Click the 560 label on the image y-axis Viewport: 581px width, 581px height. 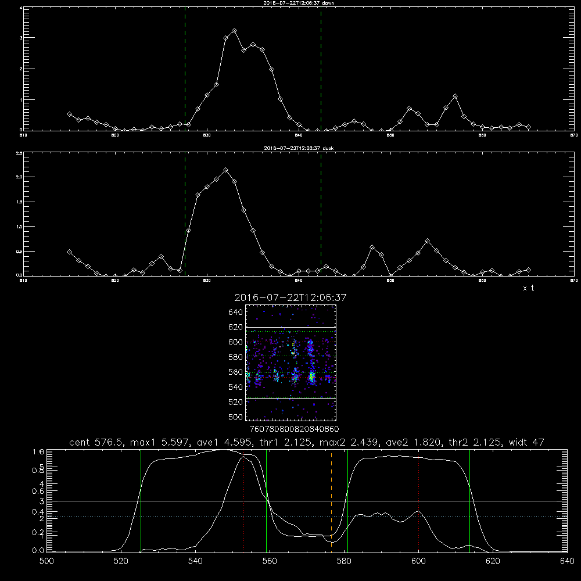(236, 372)
